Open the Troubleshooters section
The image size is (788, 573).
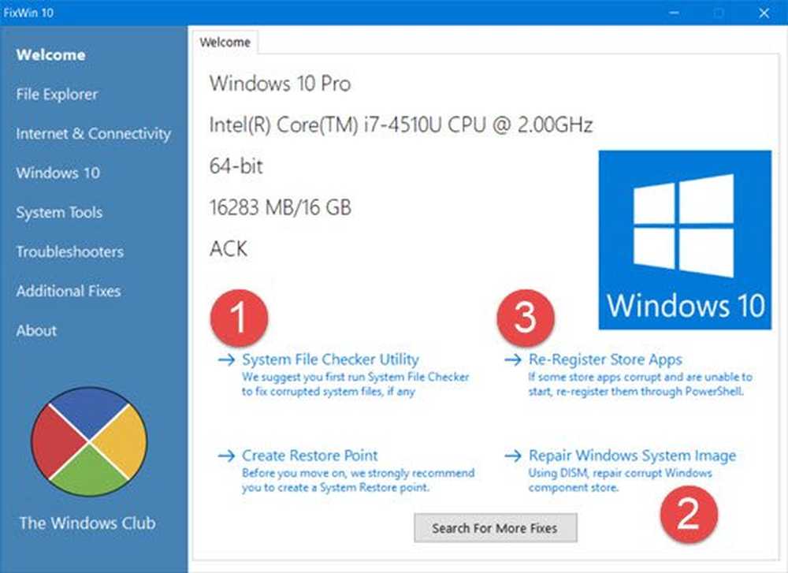(x=70, y=251)
